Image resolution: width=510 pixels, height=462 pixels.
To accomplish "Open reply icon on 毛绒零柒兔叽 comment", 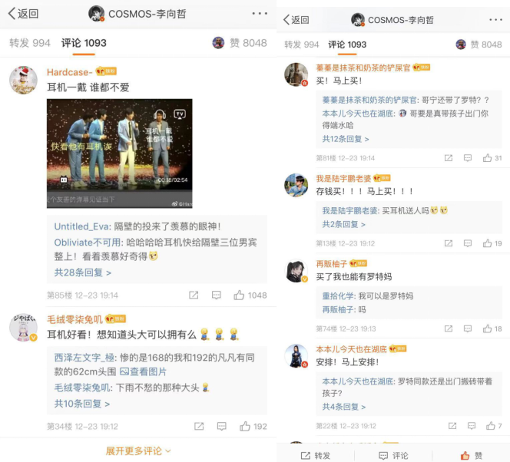I will [221, 426].
